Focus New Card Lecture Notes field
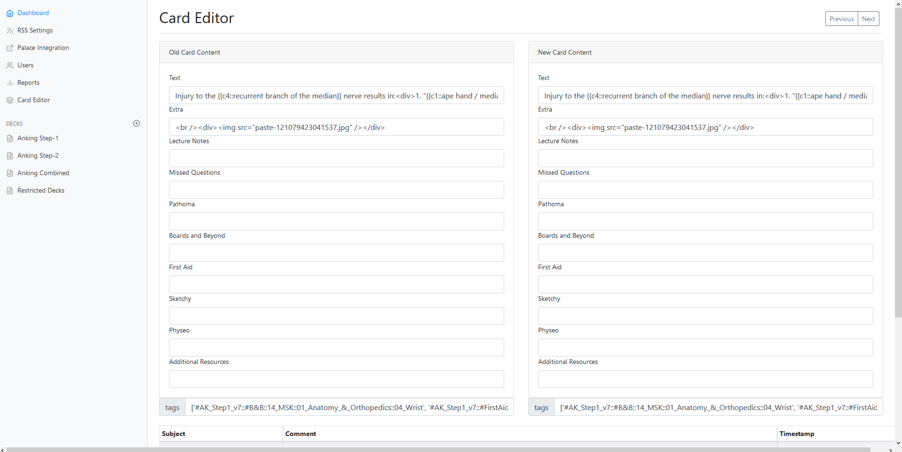The height and width of the screenshot is (452, 902). [705, 159]
